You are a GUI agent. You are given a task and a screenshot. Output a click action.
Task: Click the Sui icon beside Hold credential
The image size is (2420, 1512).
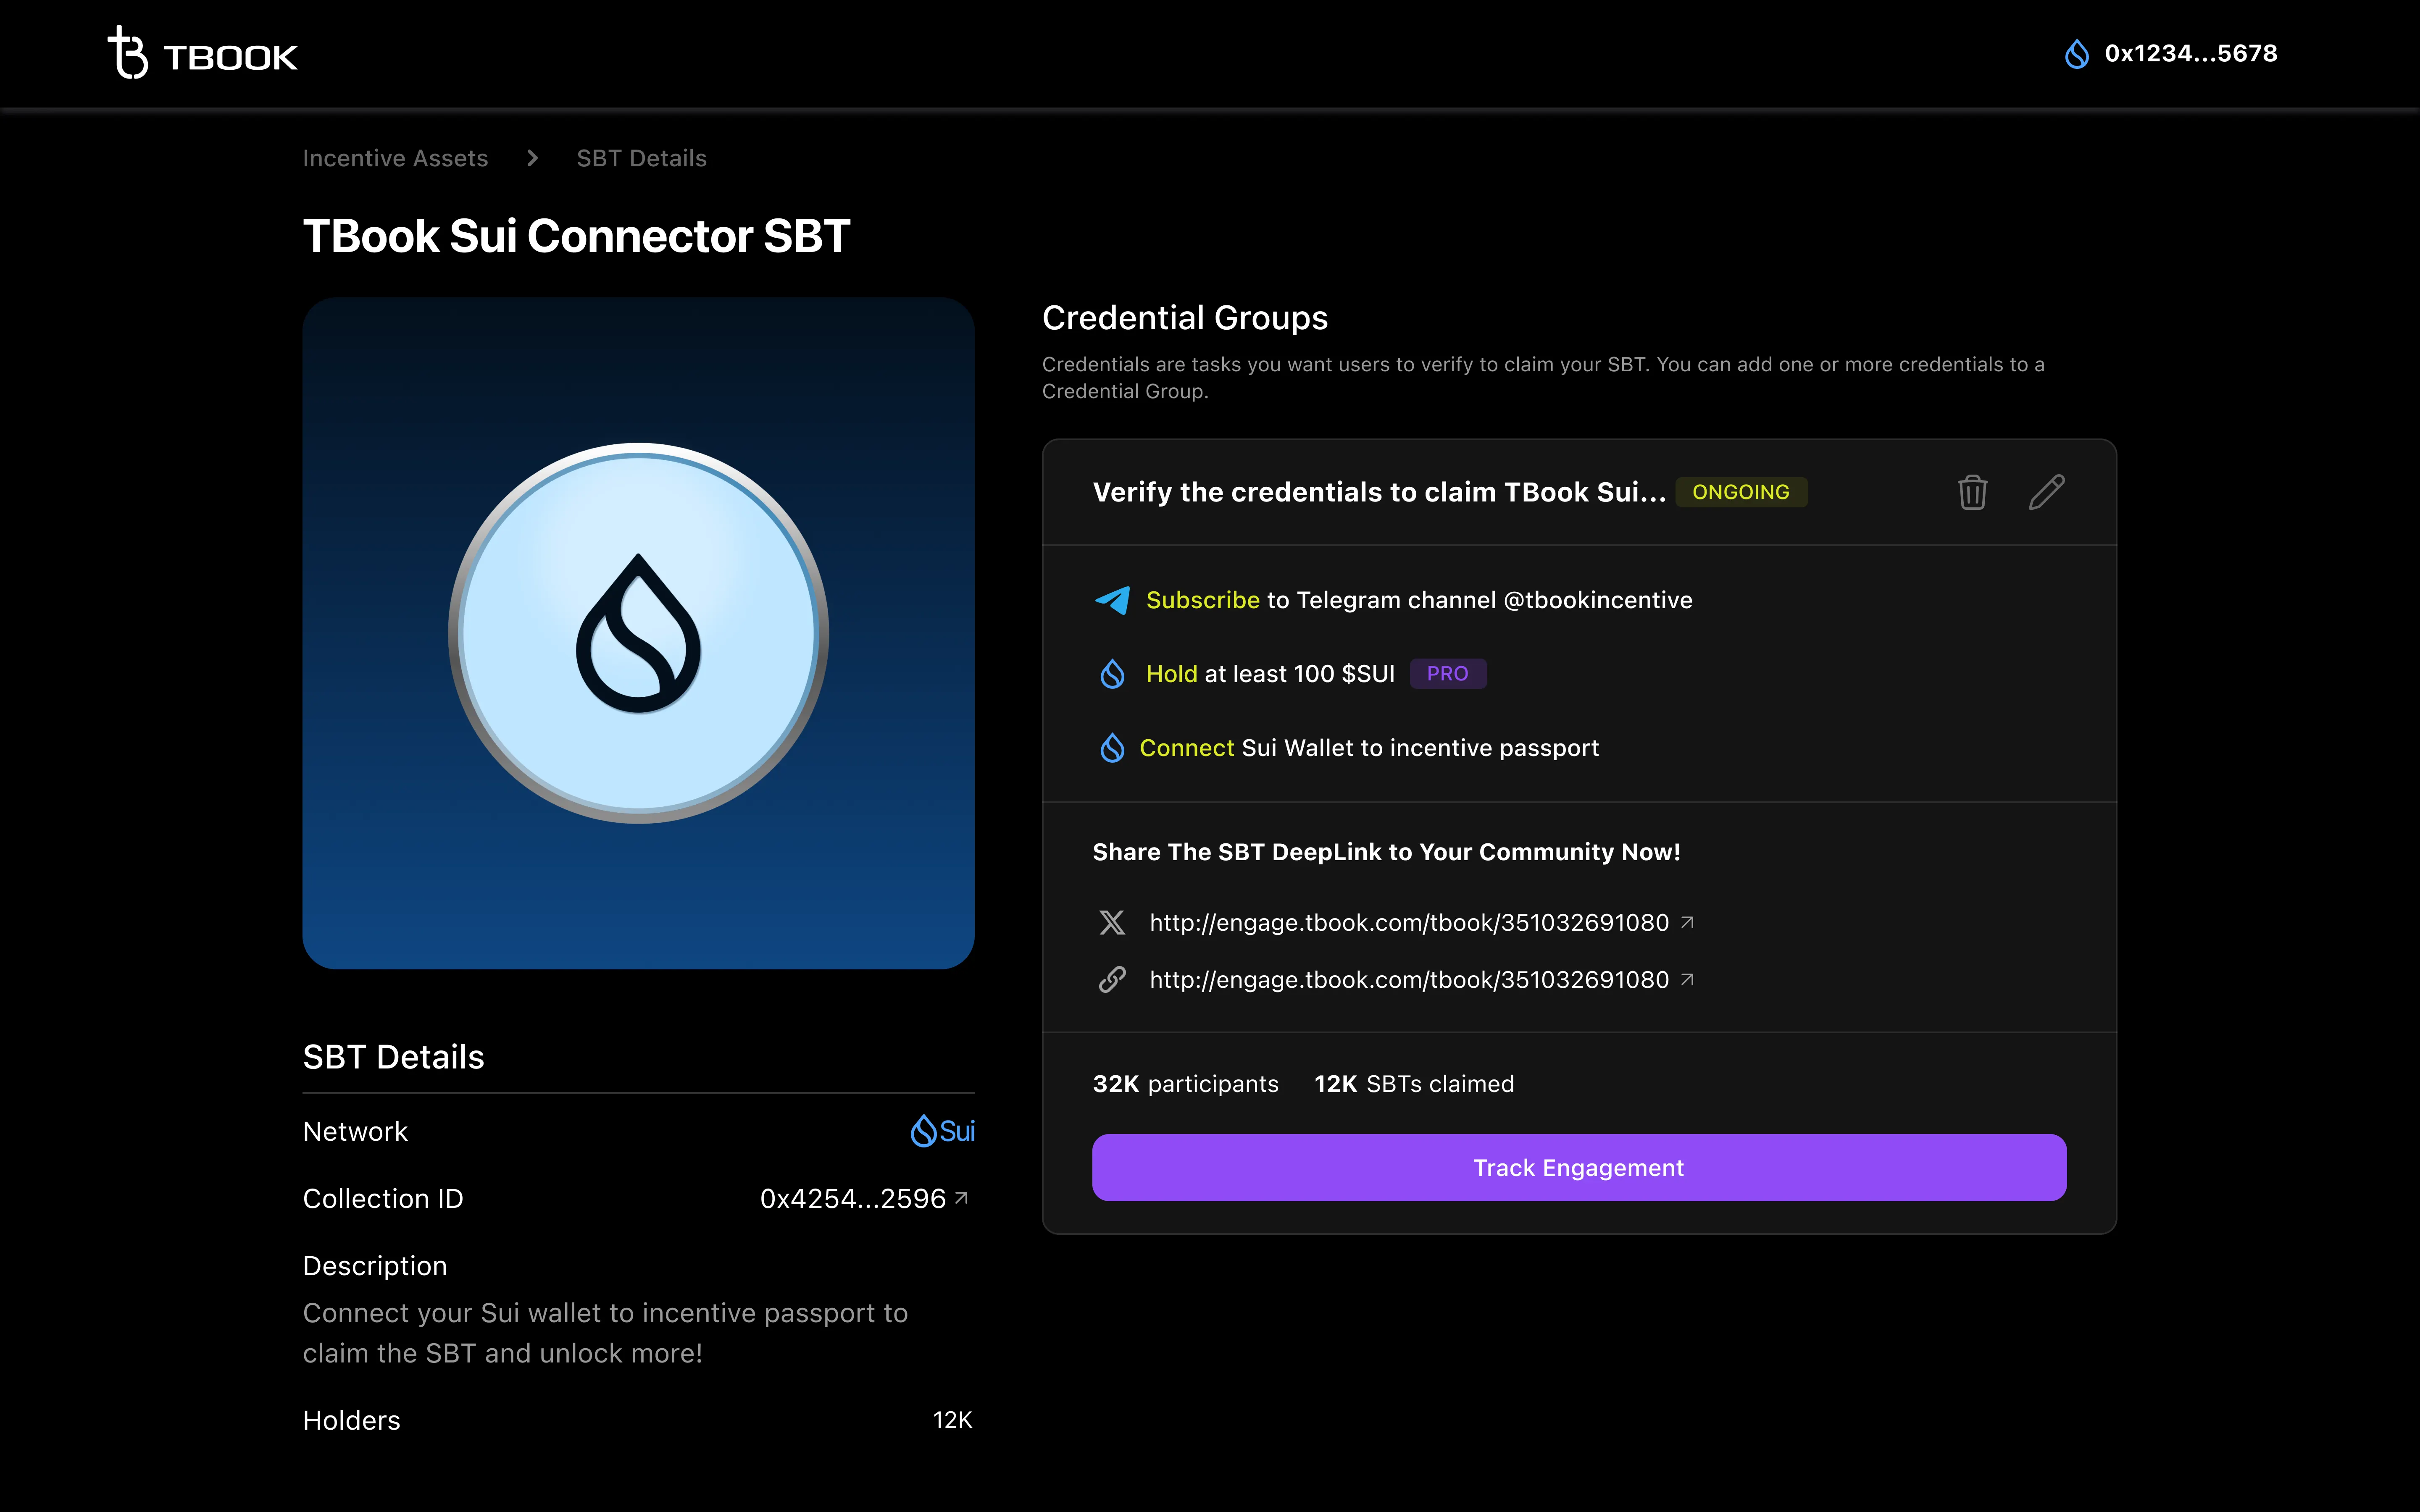[1112, 674]
